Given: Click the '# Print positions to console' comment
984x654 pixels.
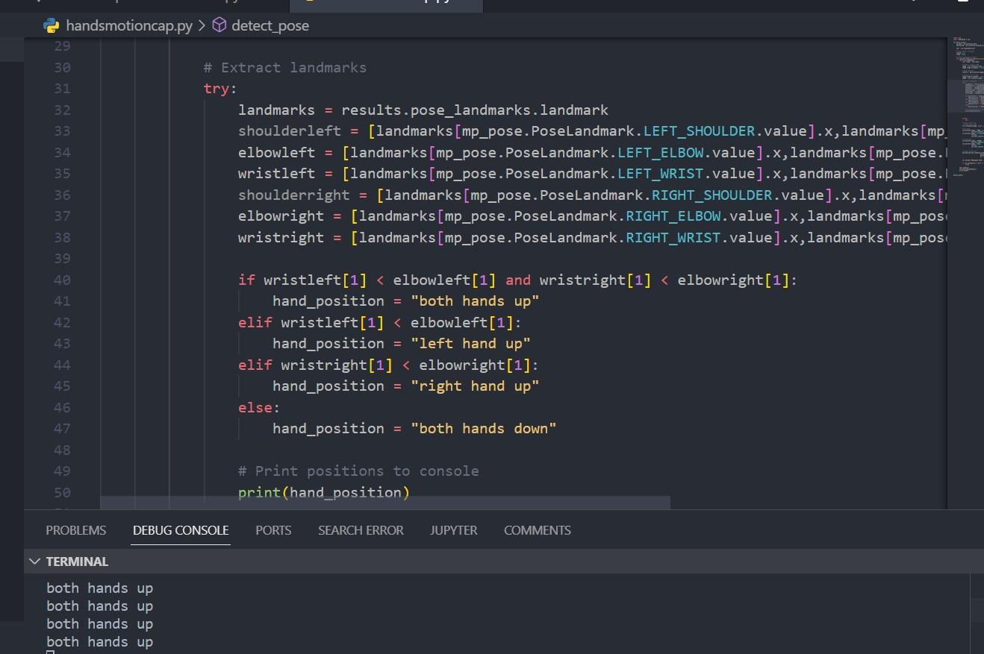Looking at the screenshot, I should (x=358, y=471).
